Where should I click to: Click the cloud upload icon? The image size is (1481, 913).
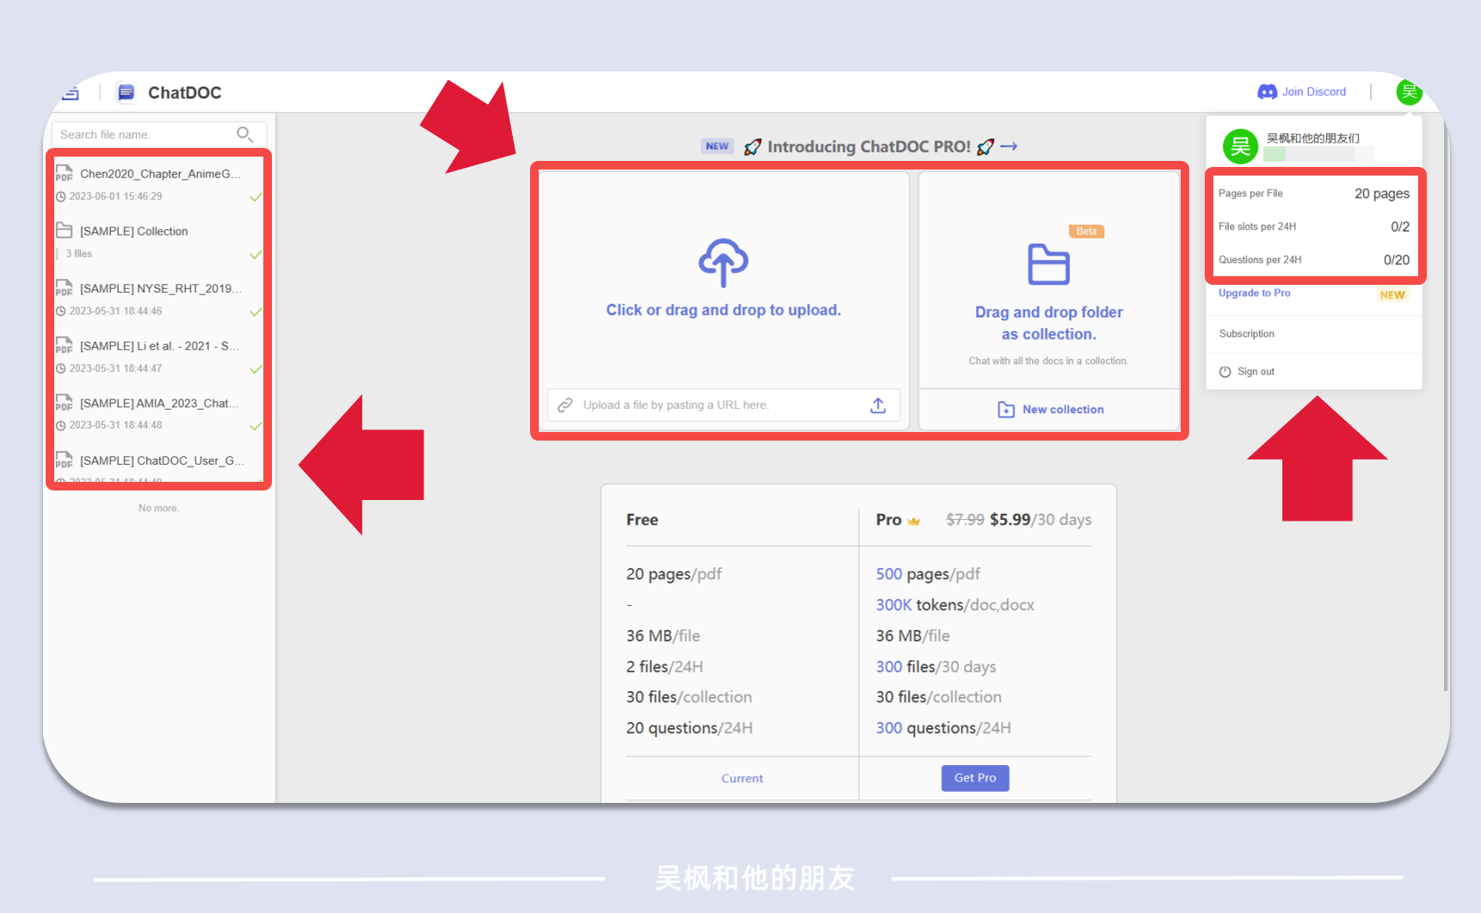[x=723, y=262]
